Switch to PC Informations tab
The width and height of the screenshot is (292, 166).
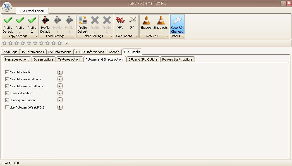pyautogui.click(x=33, y=52)
